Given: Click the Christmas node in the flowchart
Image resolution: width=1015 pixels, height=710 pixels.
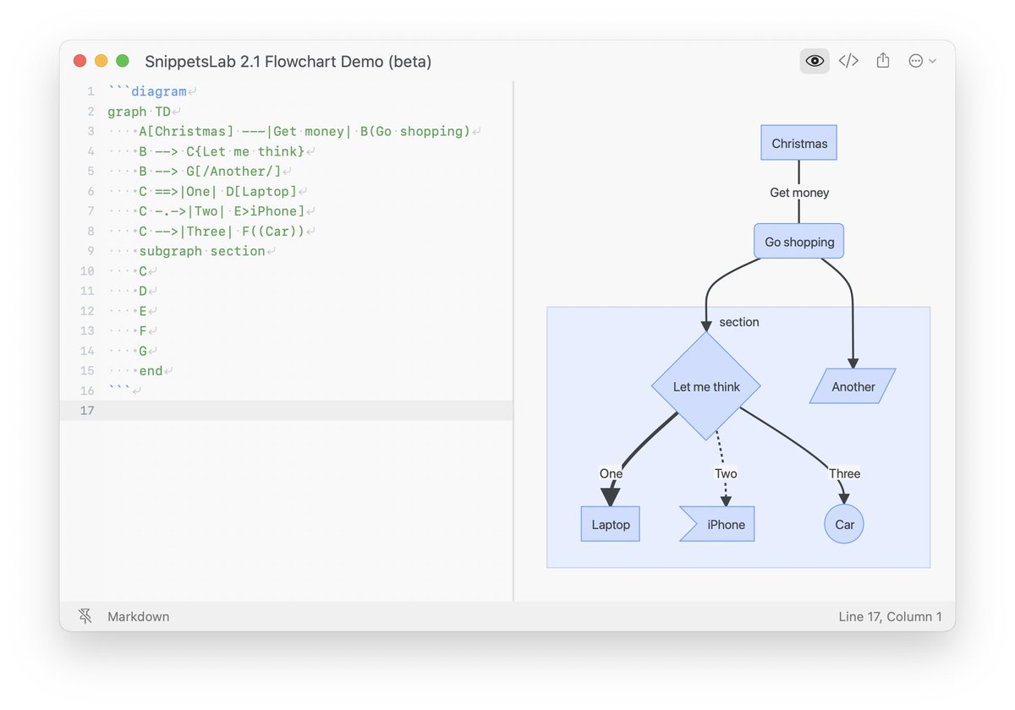Looking at the screenshot, I should pos(799,144).
